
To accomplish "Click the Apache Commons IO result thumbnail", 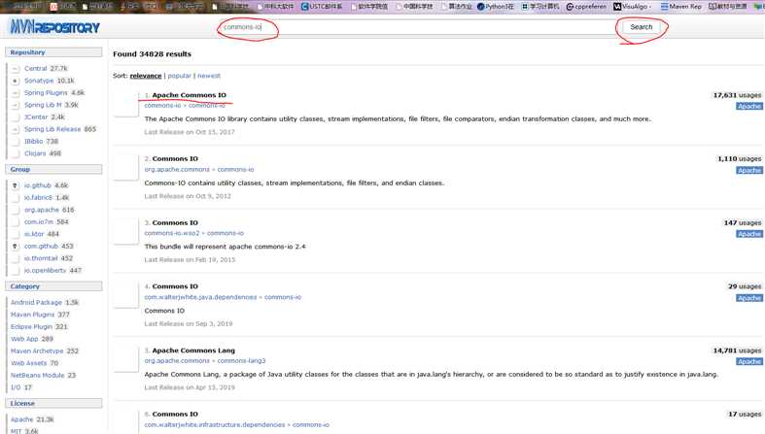I will tap(125, 104).
